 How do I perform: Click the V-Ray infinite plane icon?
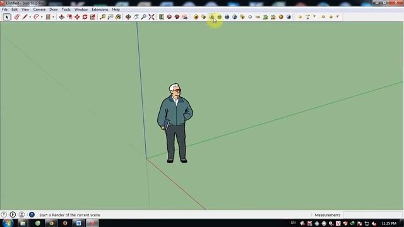[x=250, y=17]
